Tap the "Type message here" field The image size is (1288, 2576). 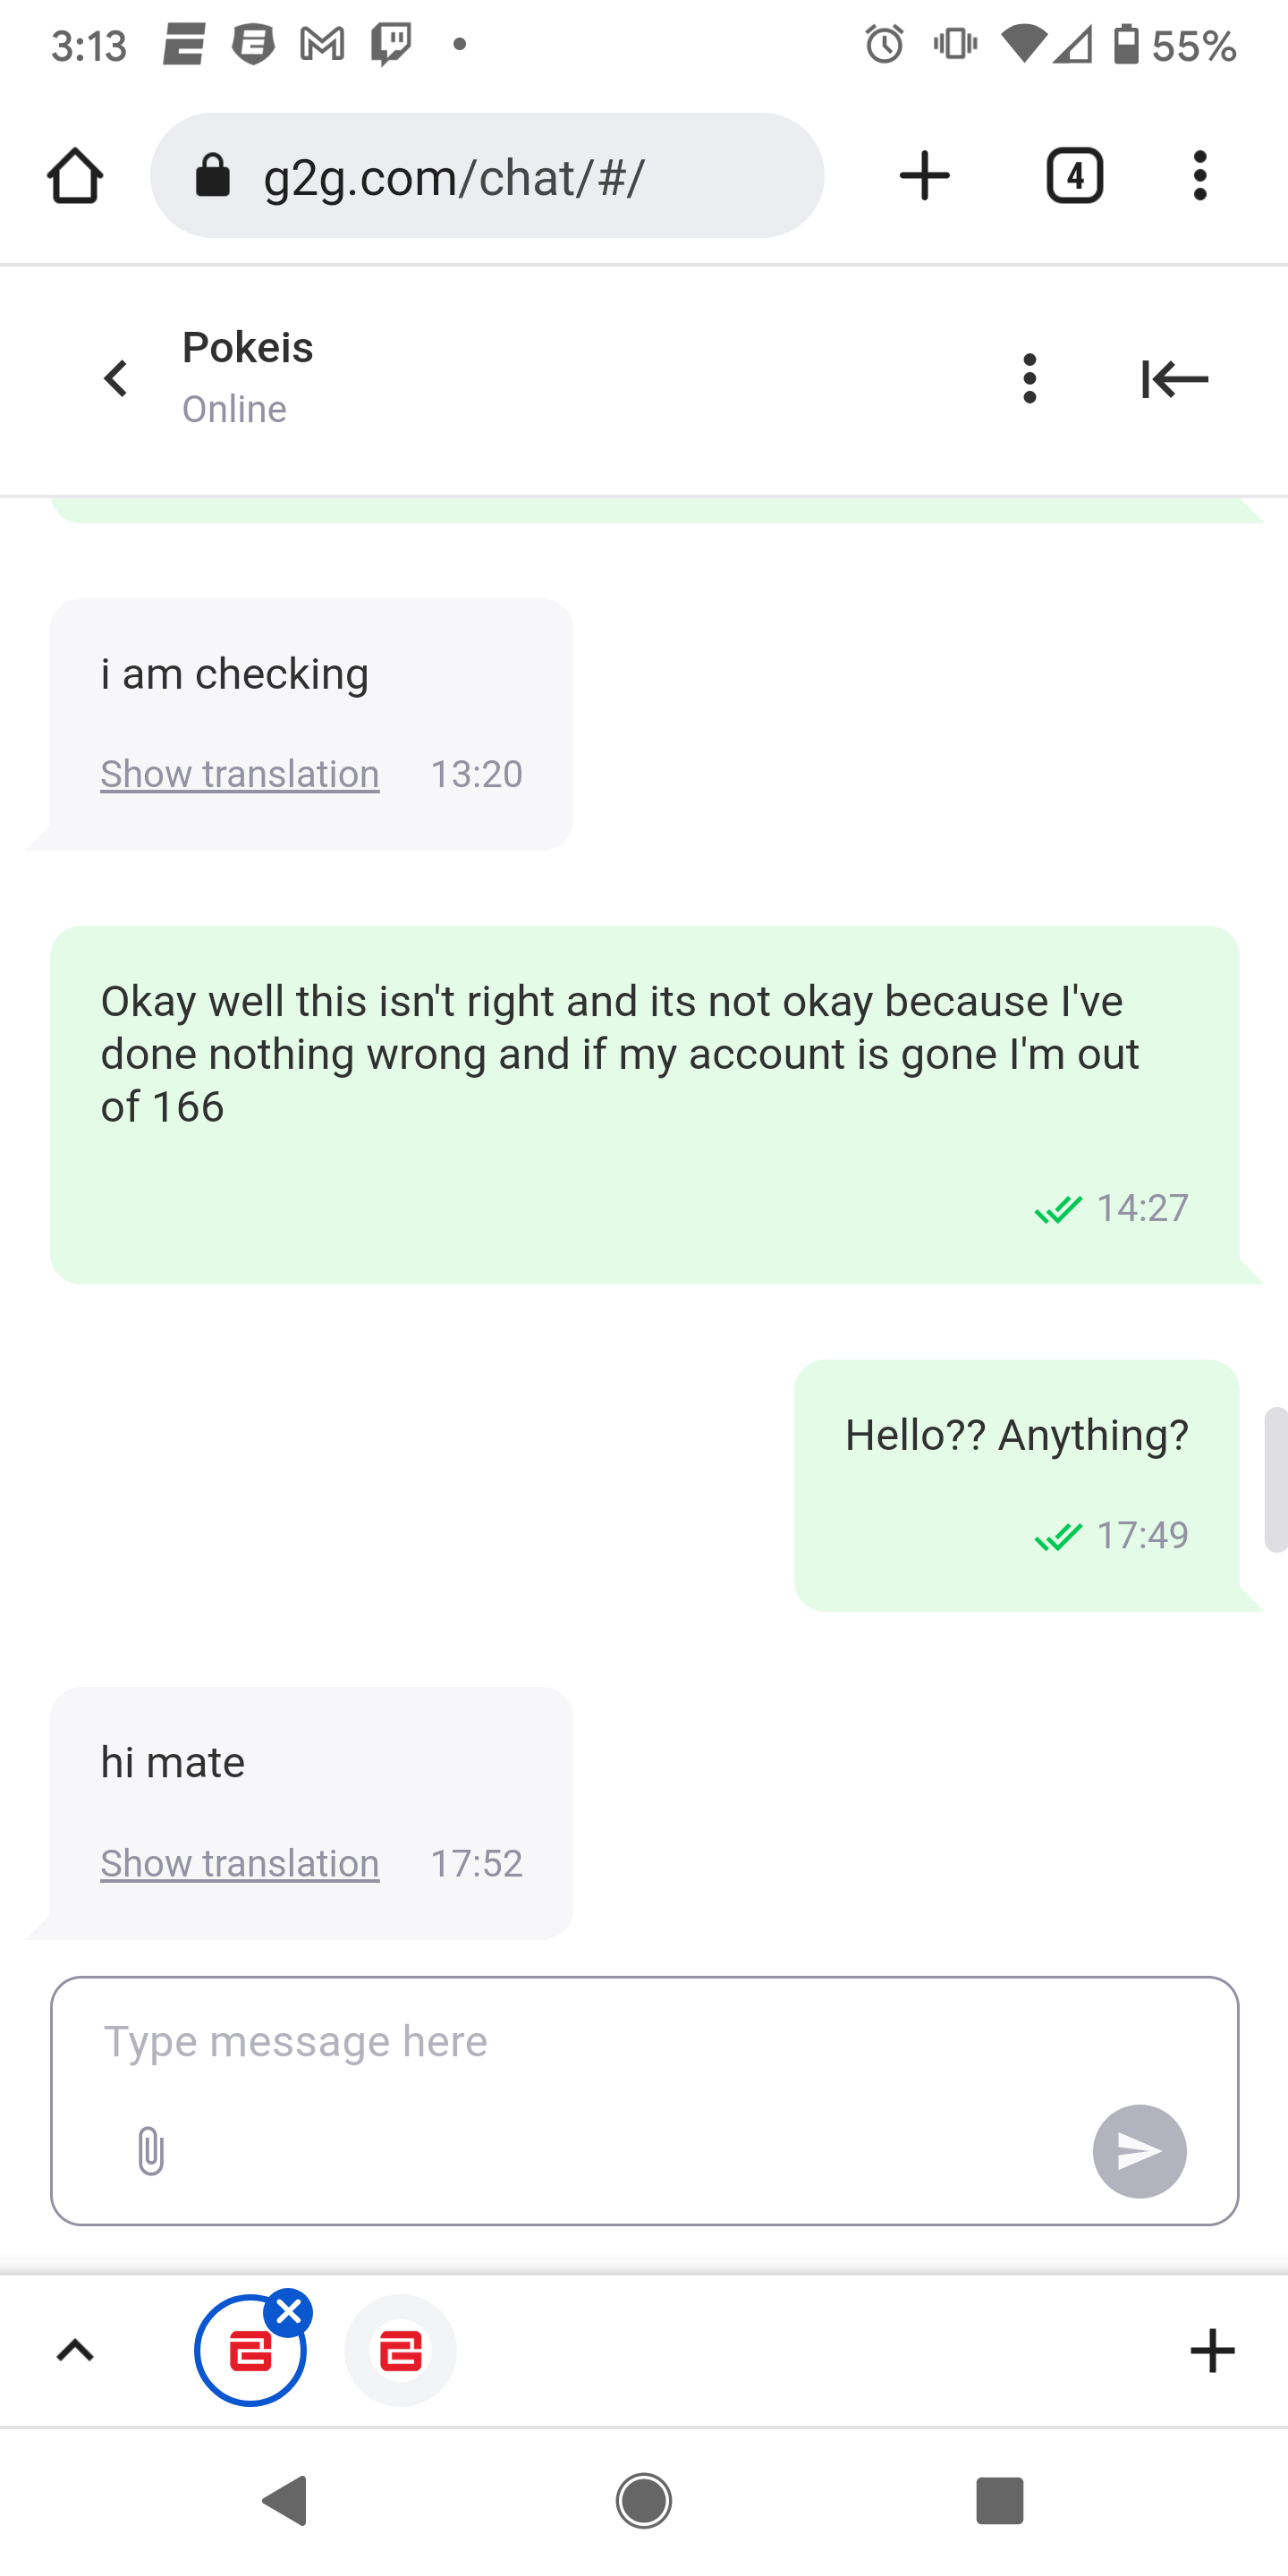pyautogui.click(x=600, y=2042)
